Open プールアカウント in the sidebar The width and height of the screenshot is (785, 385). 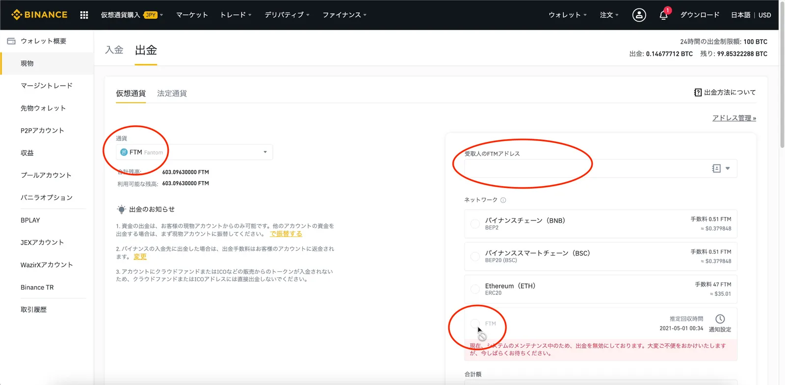click(x=47, y=175)
